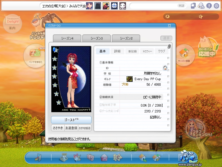Click the 通算 button

tap(166, 38)
